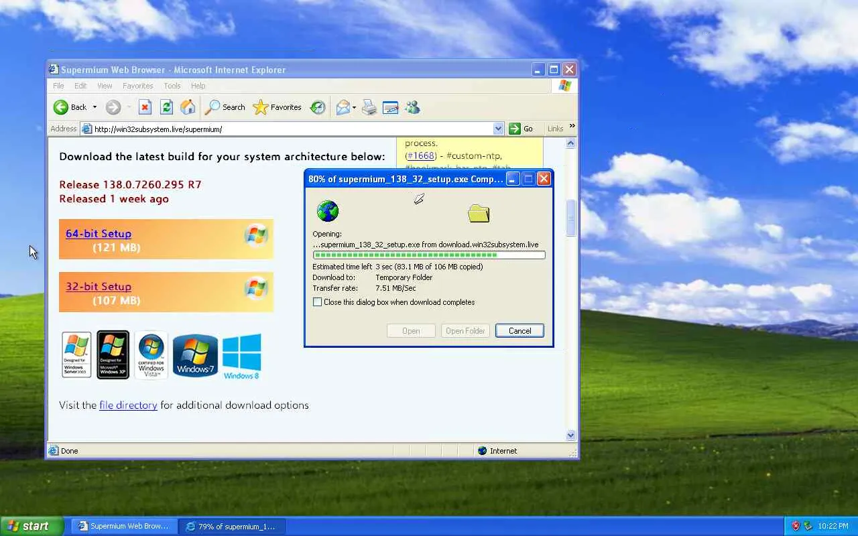Click the scroll up arrow of the page

571,143
